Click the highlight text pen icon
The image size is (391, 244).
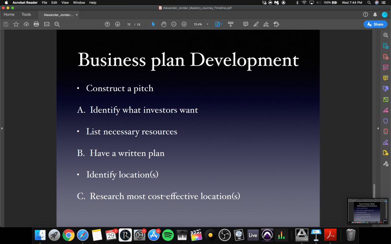pos(256,24)
